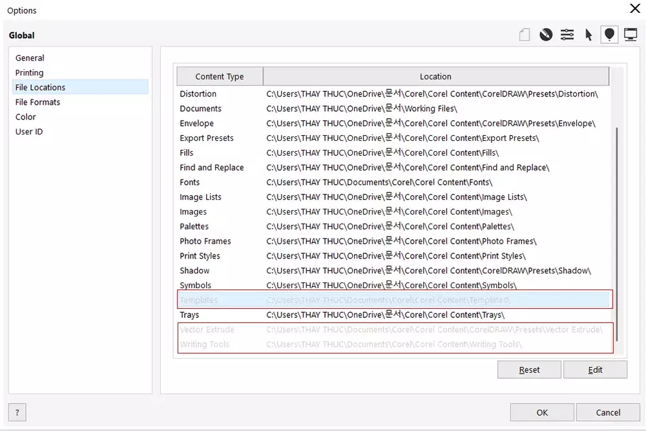Select the Fonts row in the locations list
The width and height of the screenshot is (646, 431).
[x=190, y=182]
